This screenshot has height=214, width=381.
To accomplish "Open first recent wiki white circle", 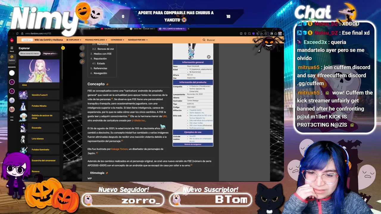I will click(12, 73).
